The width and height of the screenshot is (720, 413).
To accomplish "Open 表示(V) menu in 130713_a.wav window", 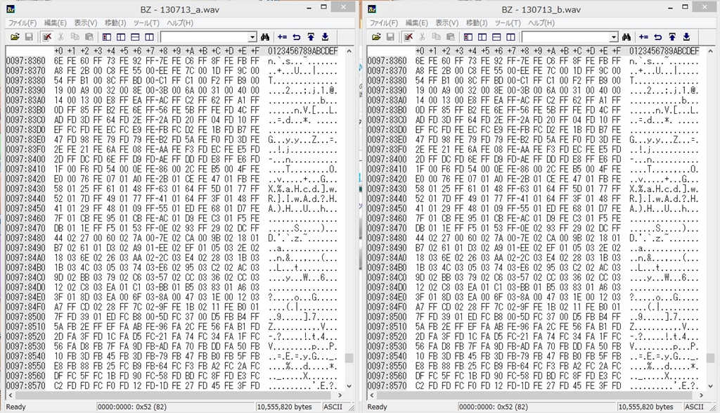I will (85, 23).
